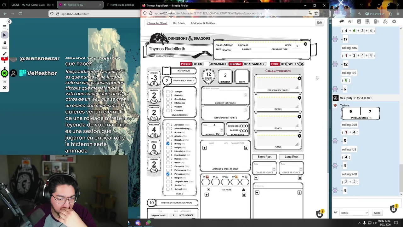Add a new inventory item plus
This screenshot has height=227, width=403.
207,195
